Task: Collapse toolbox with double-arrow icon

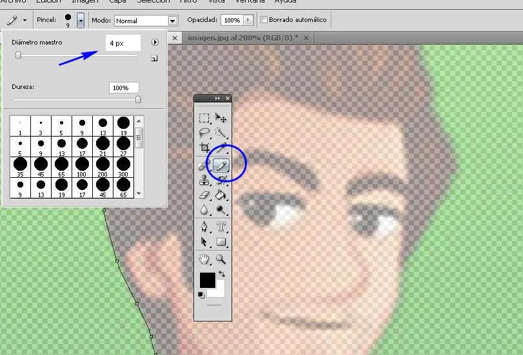Action: point(217,98)
